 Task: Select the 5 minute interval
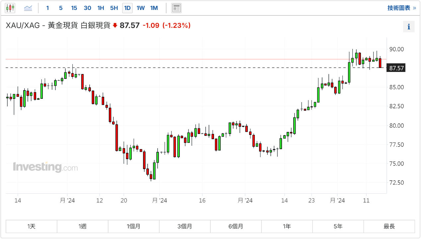point(60,8)
